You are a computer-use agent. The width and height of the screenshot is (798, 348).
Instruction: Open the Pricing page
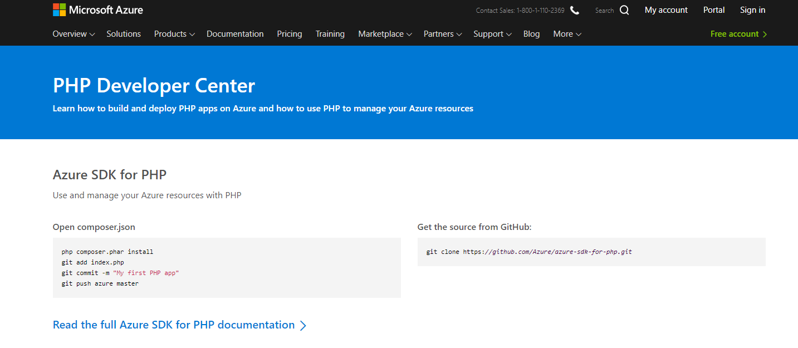[290, 34]
